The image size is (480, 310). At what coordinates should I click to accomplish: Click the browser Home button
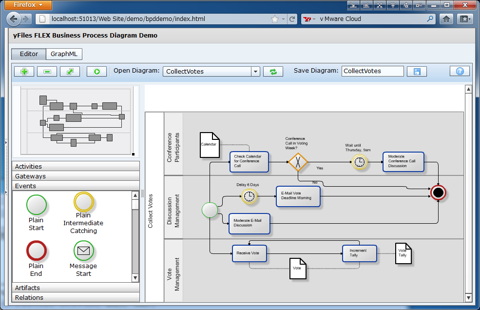(446, 19)
